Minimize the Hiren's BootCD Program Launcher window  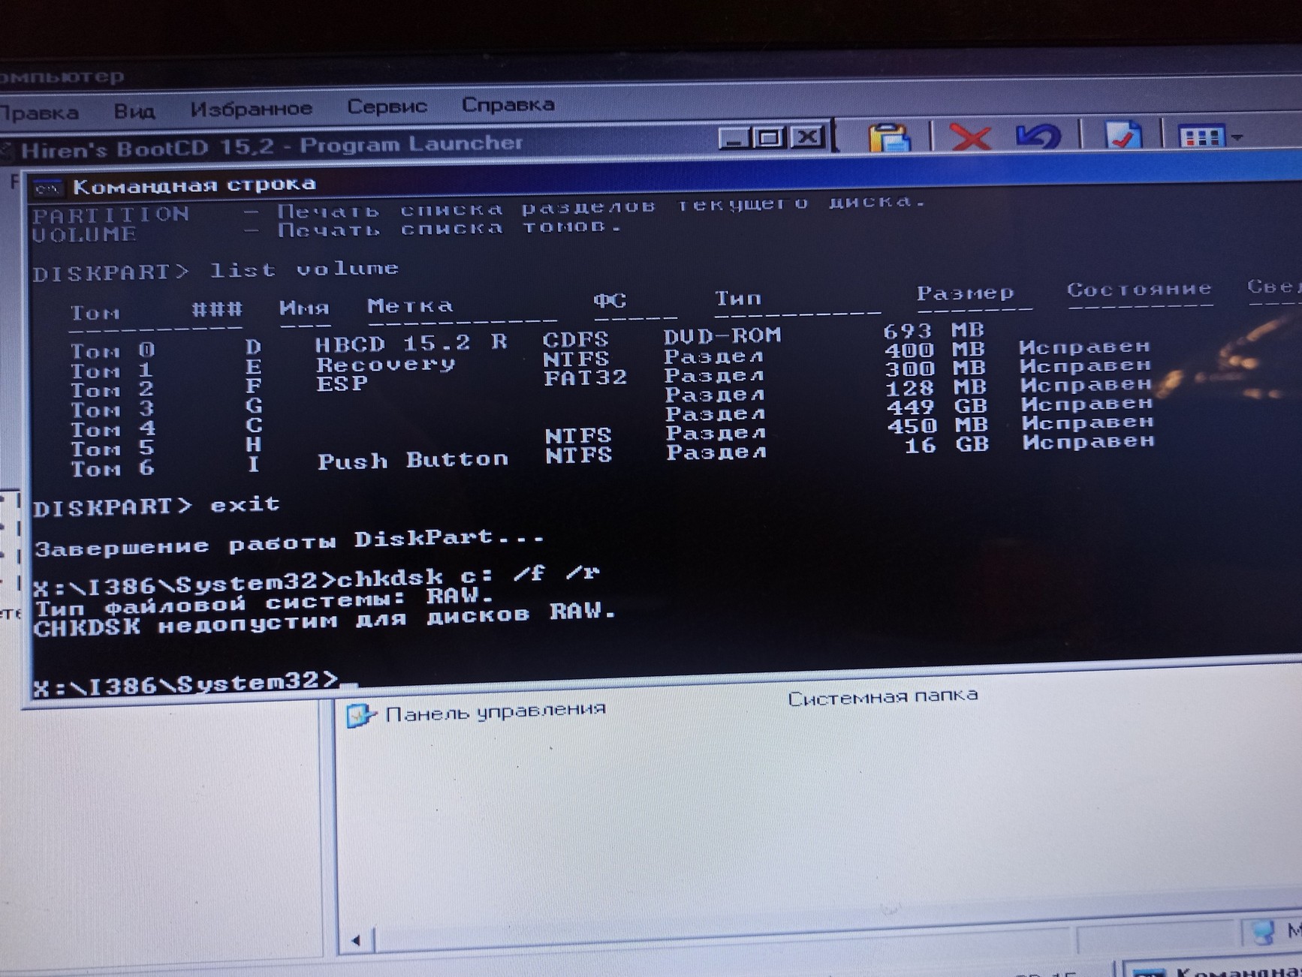[x=734, y=138]
